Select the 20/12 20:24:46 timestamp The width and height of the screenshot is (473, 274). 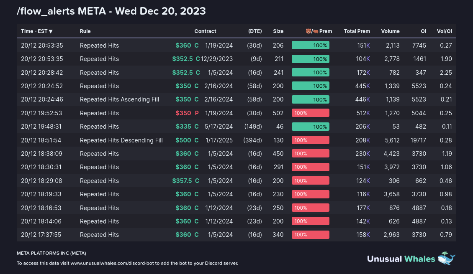point(42,99)
